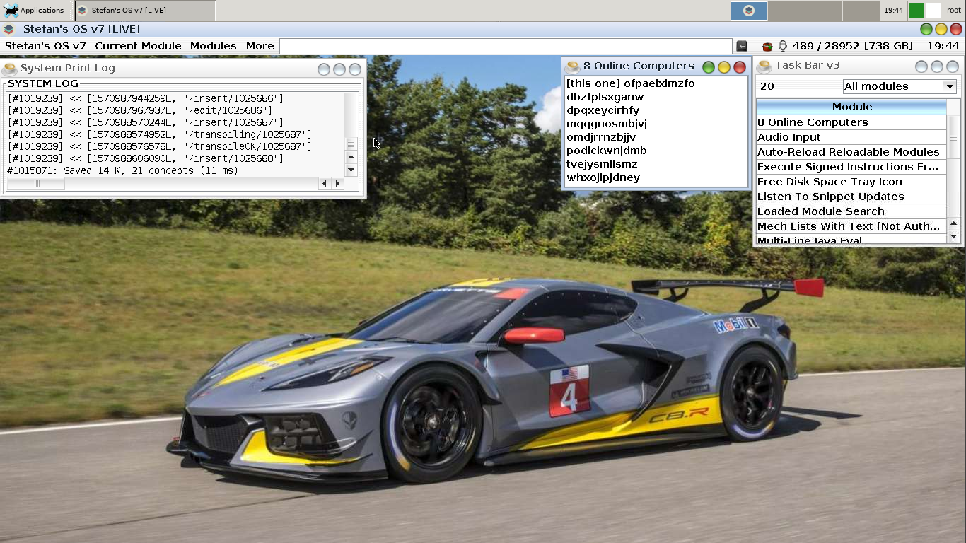Click the command input field in the menu bar
Screen dimensions: 966x543
pyautogui.click(x=506, y=46)
